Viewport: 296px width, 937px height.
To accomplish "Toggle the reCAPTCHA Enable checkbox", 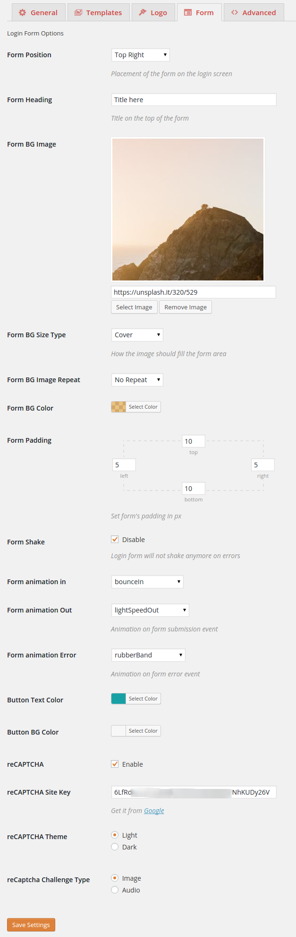I will 114,763.
